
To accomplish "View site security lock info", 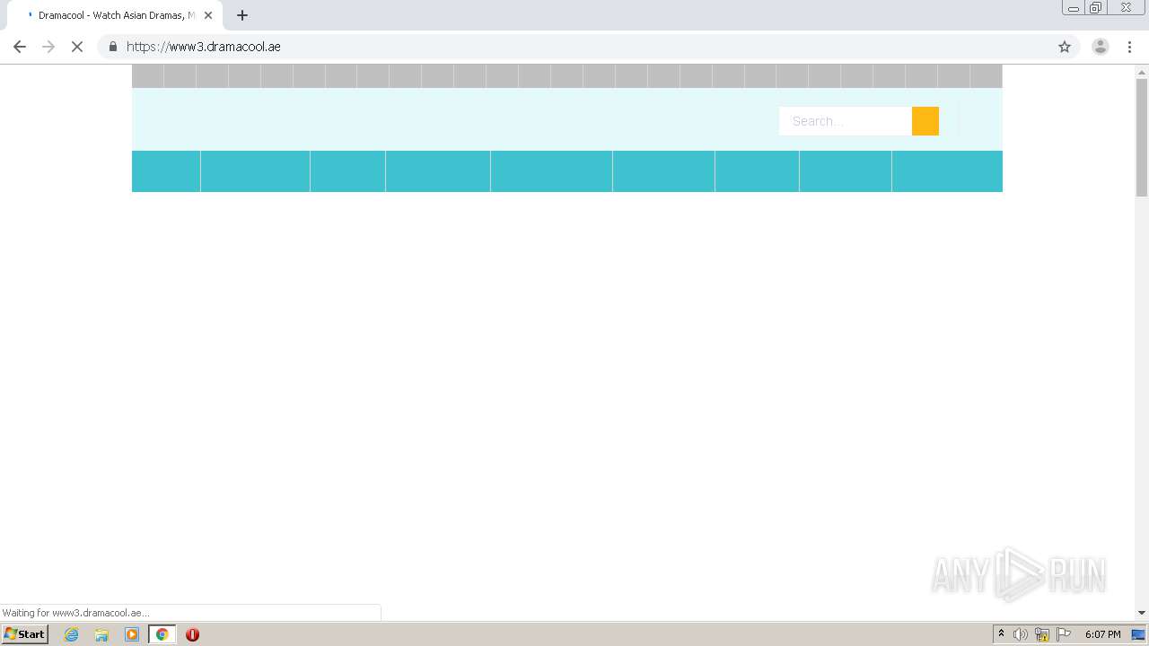I will click(x=113, y=47).
